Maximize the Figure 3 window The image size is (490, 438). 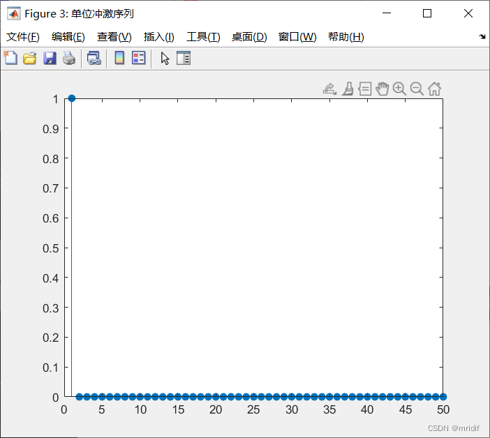427,13
